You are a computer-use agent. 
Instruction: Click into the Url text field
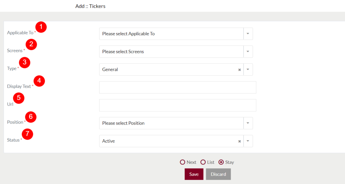pyautogui.click(x=178, y=105)
